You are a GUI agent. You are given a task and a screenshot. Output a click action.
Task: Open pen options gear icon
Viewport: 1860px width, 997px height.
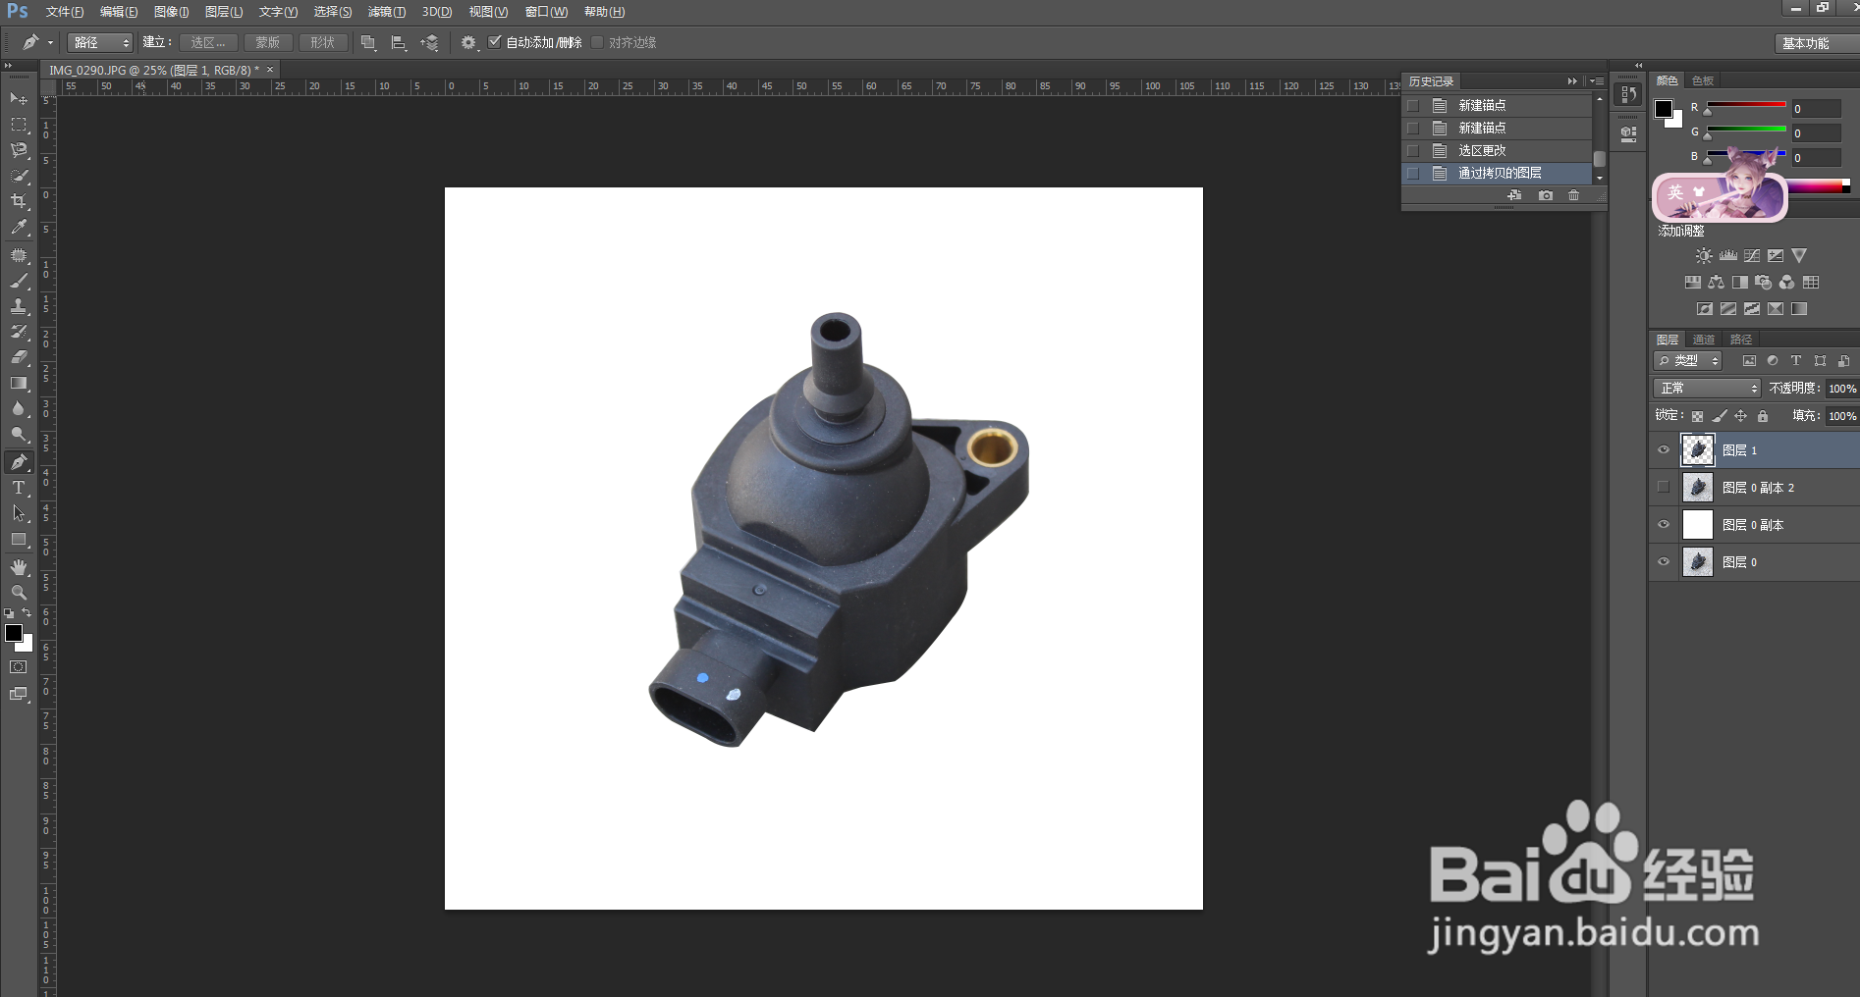[x=468, y=43]
